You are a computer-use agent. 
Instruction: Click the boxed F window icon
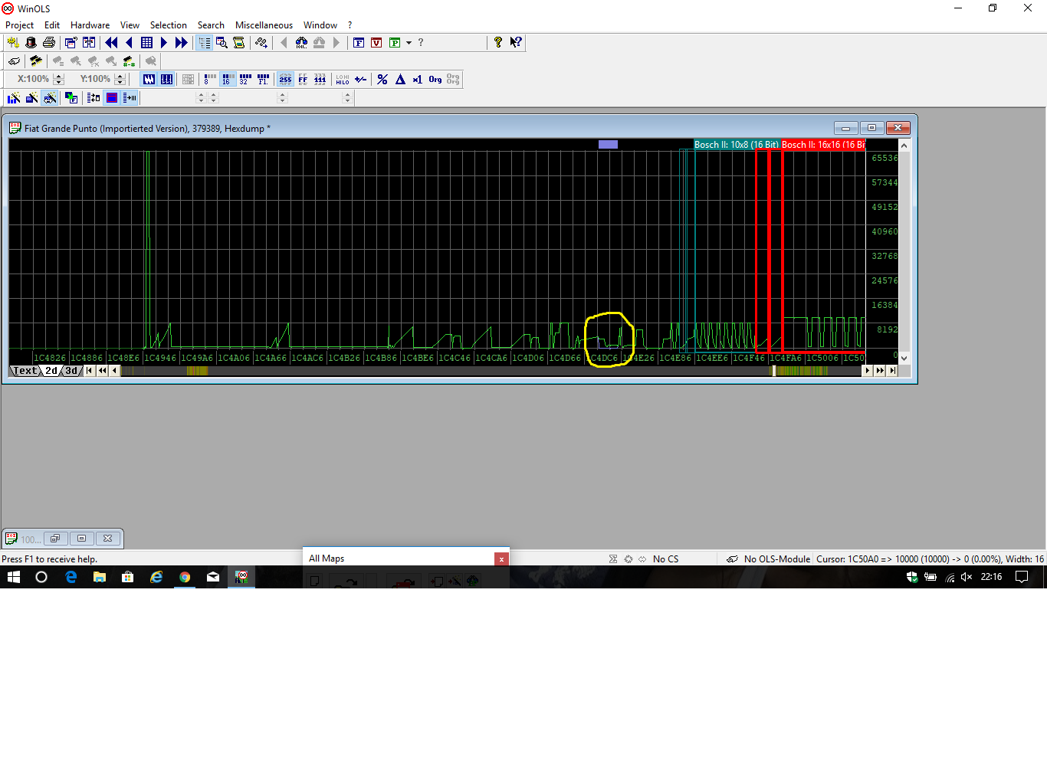pos(359,43)
